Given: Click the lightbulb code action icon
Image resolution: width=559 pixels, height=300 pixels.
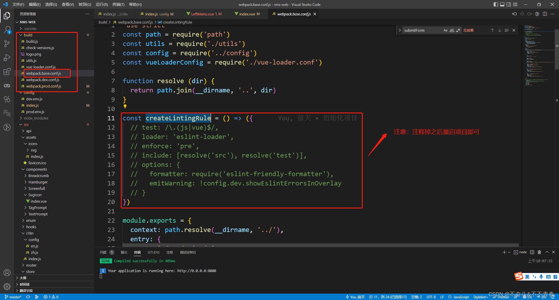Looking at the screenshot, I should click(x=125, y=106).
